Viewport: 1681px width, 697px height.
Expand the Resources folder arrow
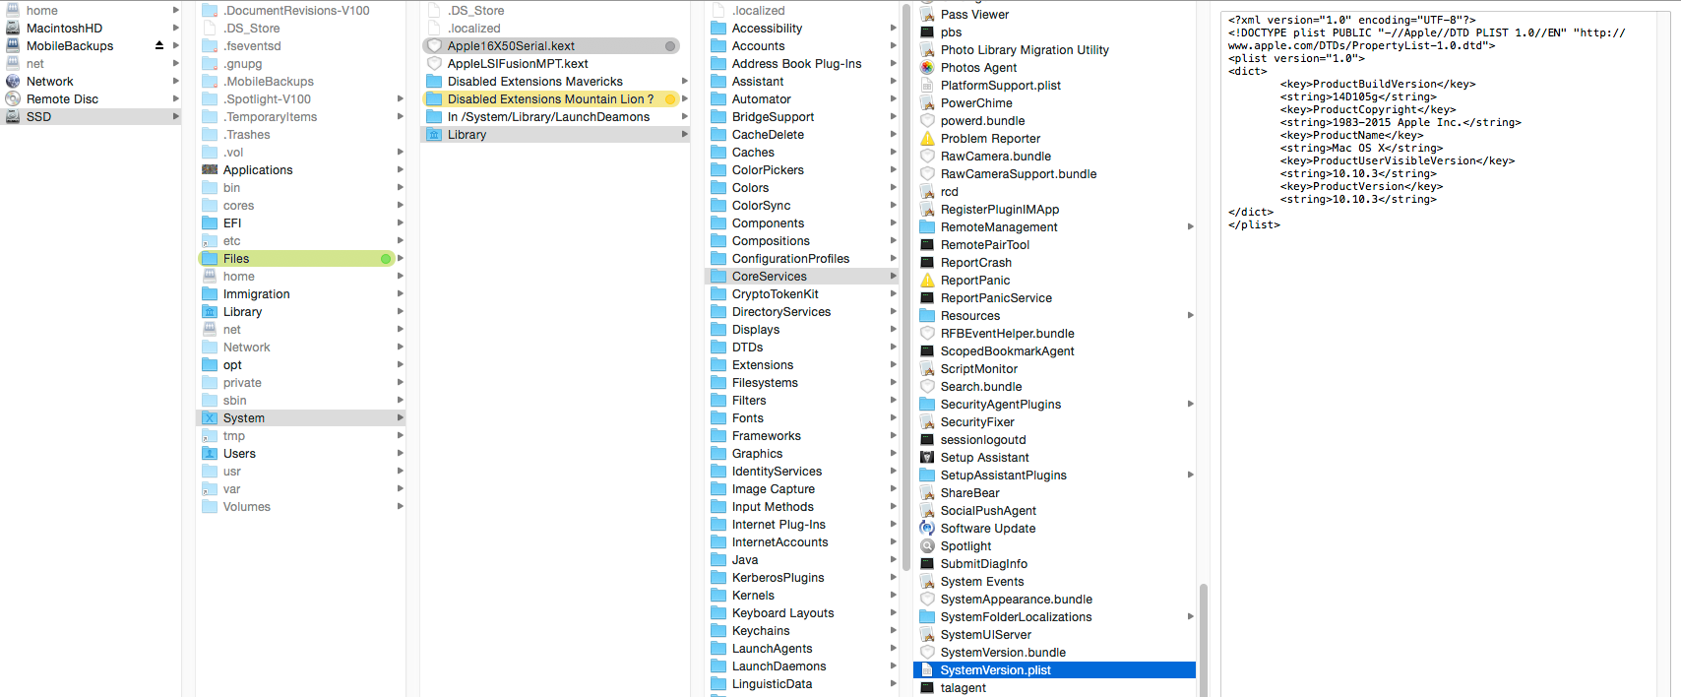[1190, 316]
